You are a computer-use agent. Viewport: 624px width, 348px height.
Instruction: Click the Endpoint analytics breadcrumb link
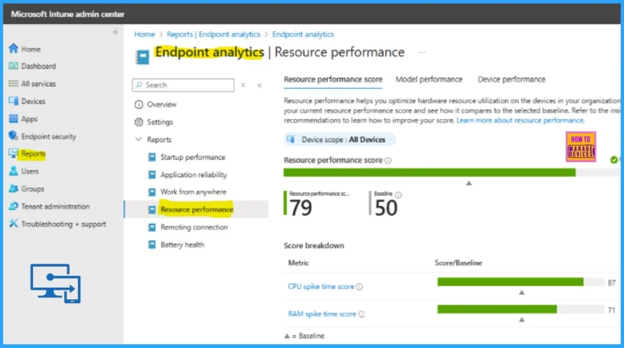(303, 34)
